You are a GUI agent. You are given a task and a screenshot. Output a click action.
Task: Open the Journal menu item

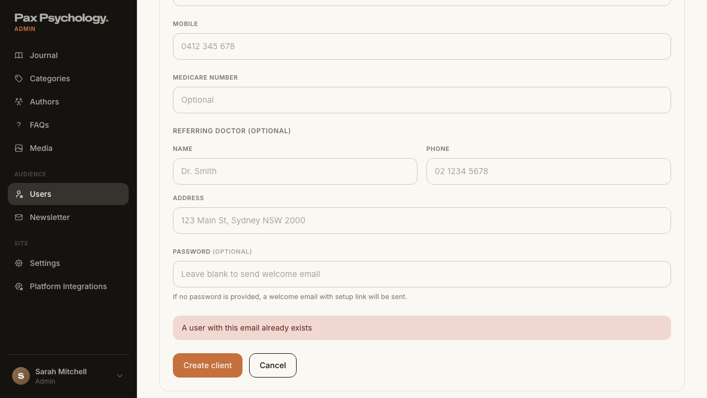click(x=68, y=55)
